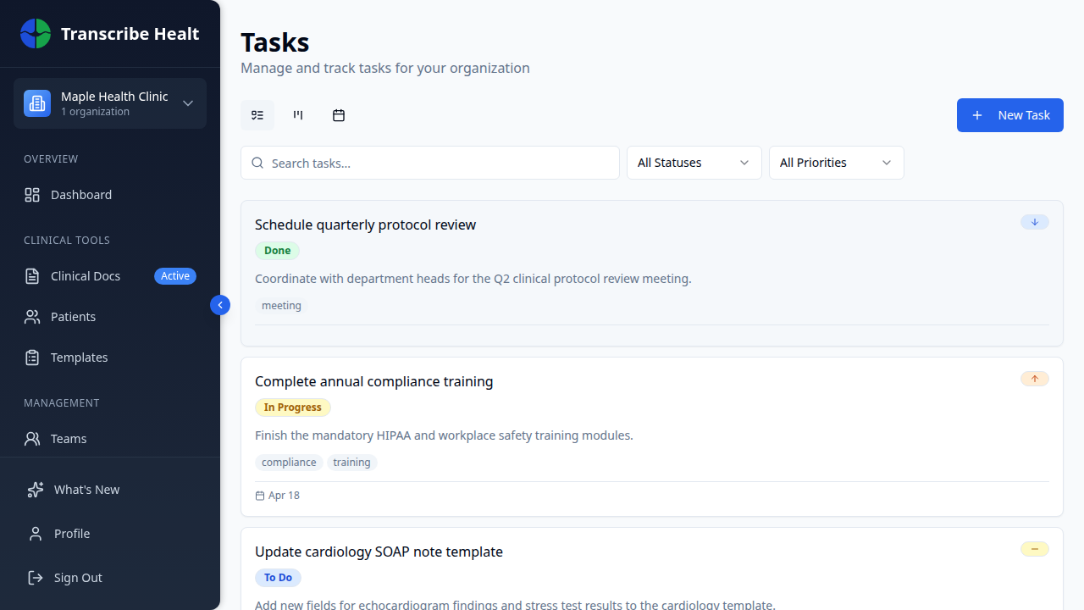1084x610 pixels.
Task: Sign Out of the application
Action: [x=78, y=577]
